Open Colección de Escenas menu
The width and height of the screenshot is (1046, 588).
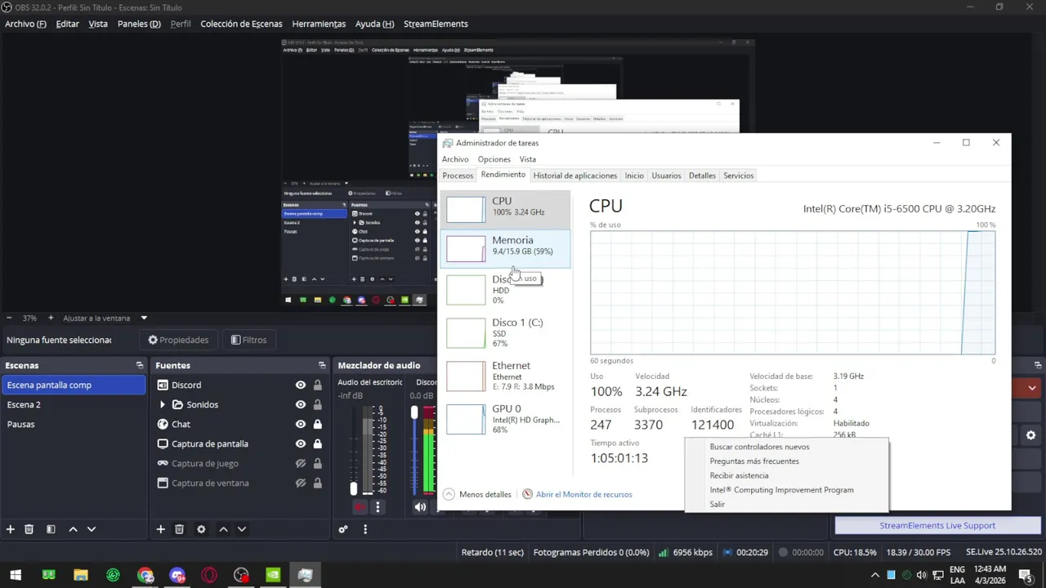point(241,24)
